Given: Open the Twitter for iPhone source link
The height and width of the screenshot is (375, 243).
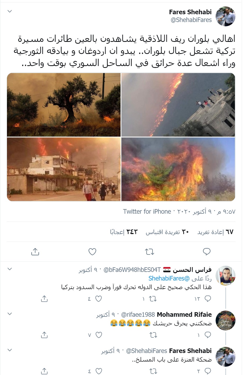Looking at the screenshot, I should (147, 212).
